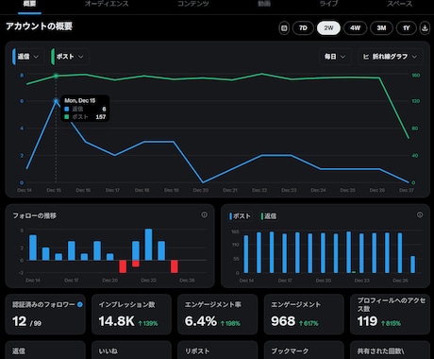Open the 毎日 interval dropdown
The image size is (434, 359).
click(335, 57)
